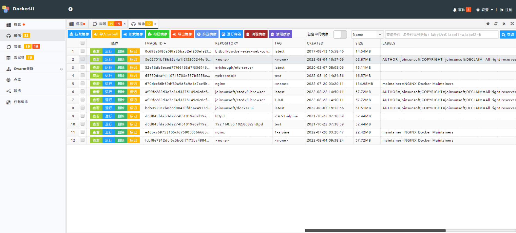The height and width of the screenshot is (233, 516).
Task: Open Registry in the sidebar
Action: 17,80
